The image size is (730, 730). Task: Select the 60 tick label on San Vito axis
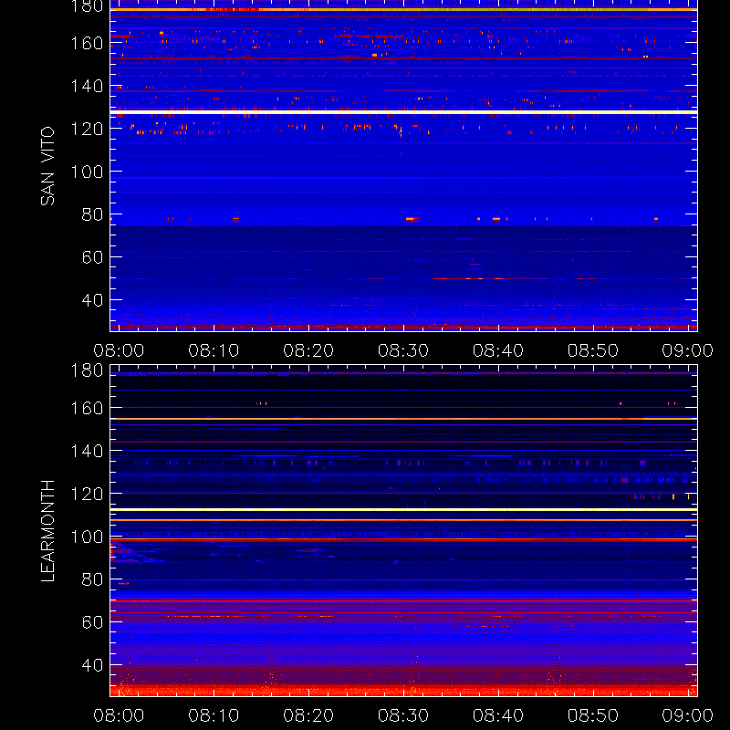tap(93, 257)
